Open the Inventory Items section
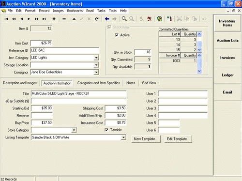242x181 pixels. click(227, 23)
